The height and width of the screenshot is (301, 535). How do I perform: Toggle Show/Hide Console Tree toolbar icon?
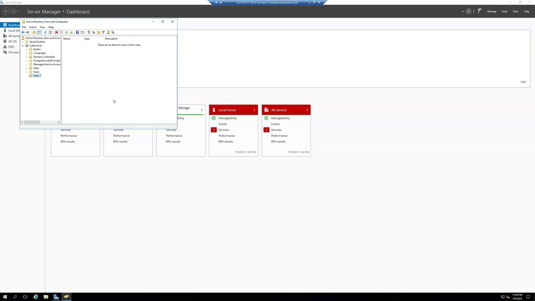tap(39, 32)
